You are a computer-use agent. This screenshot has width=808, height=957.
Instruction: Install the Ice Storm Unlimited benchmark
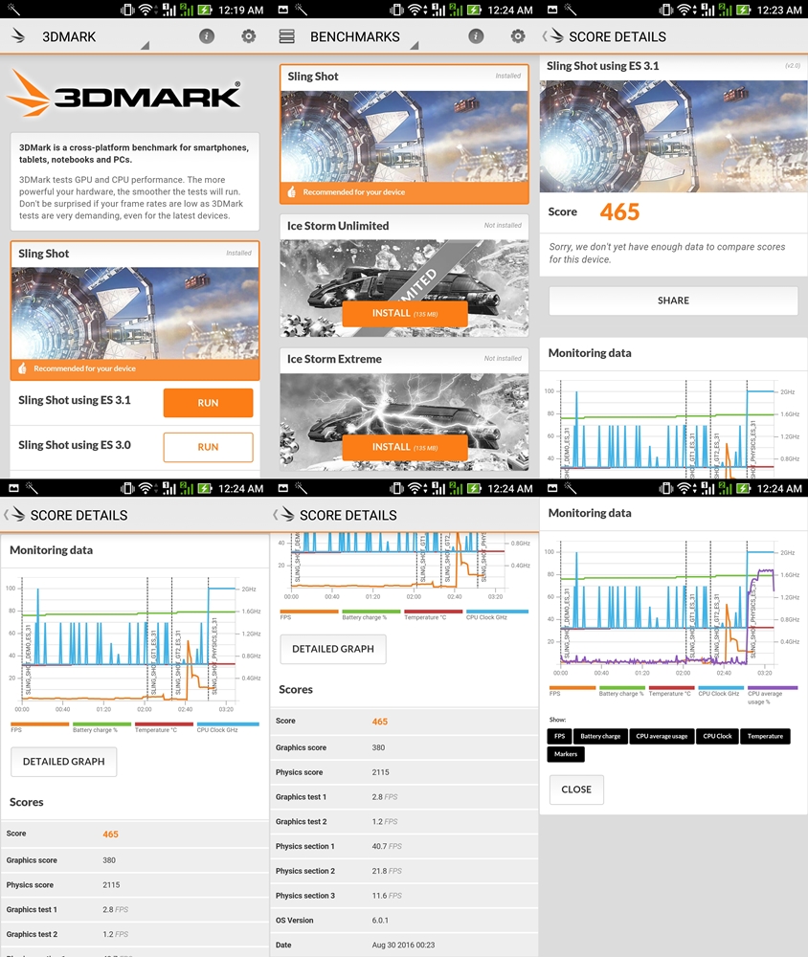pyautogui.click(x=404, y=313)
